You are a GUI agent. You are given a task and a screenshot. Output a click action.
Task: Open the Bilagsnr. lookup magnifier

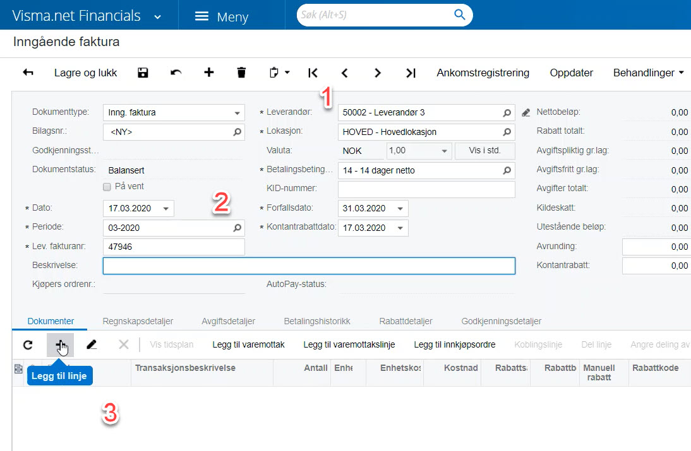[237, 132]
